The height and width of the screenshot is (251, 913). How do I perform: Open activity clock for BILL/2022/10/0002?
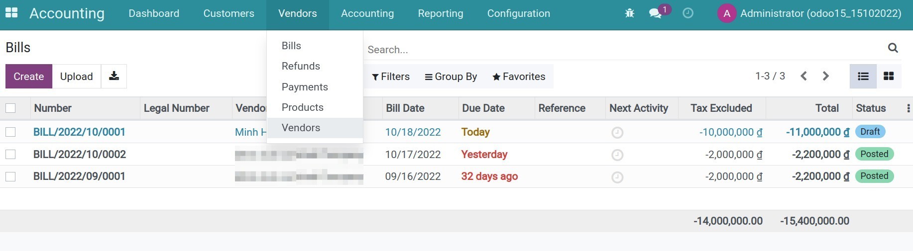click(x=617, y=155)
